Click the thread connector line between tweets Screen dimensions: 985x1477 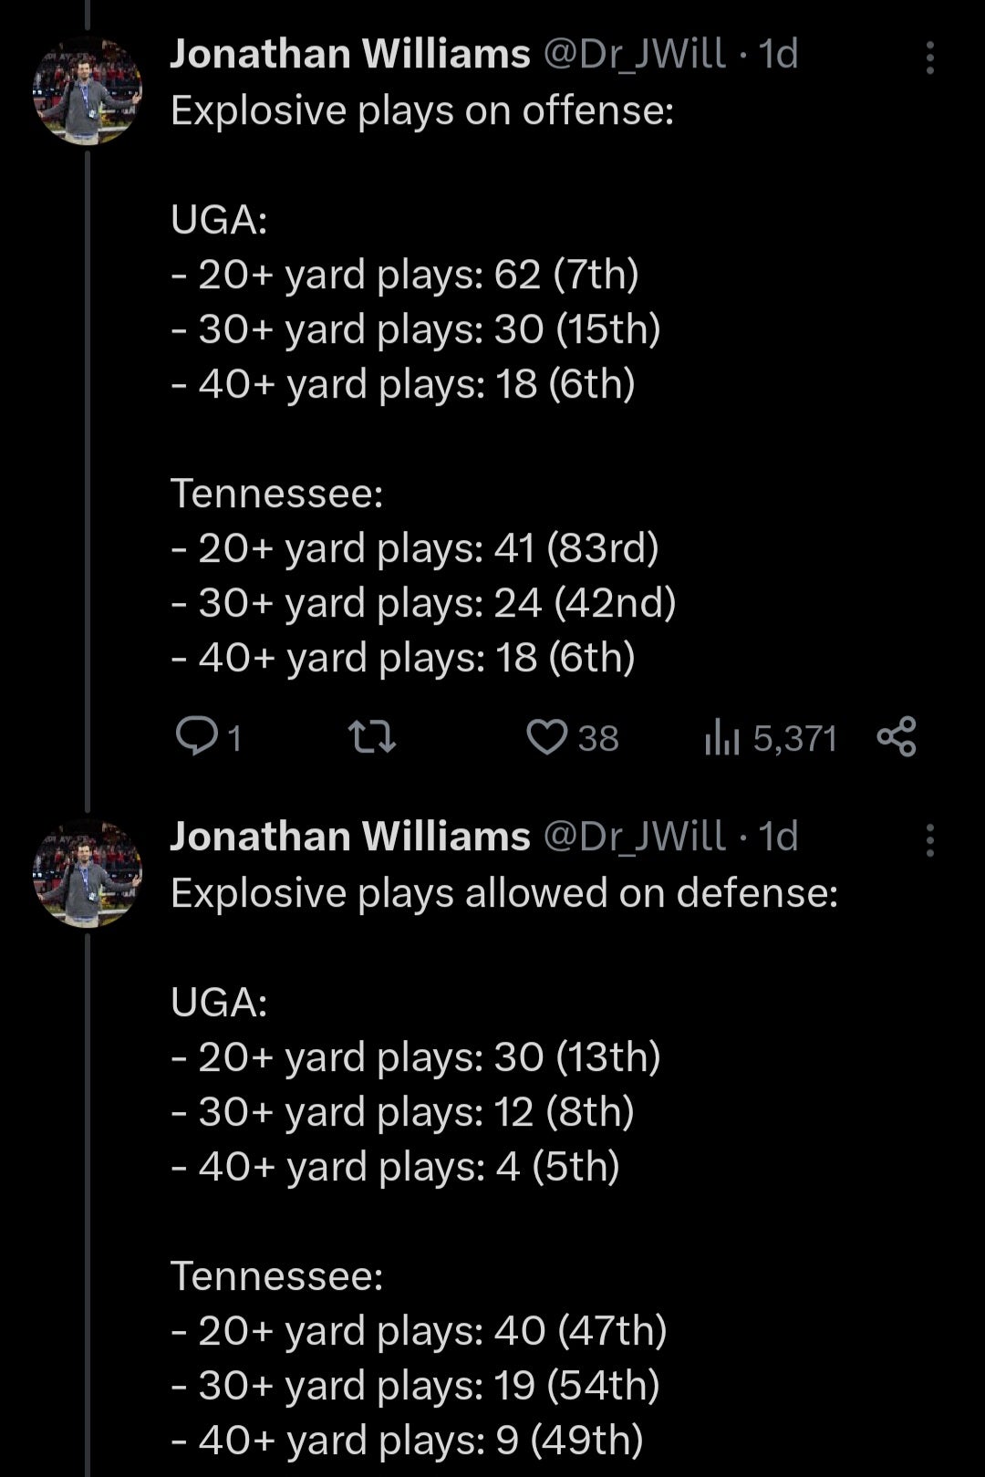pyautogui.click(x=87, y=789)
